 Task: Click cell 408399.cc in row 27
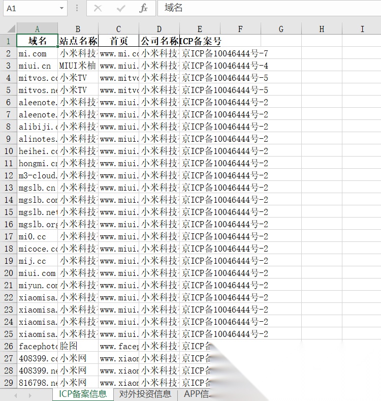[37, 358]
